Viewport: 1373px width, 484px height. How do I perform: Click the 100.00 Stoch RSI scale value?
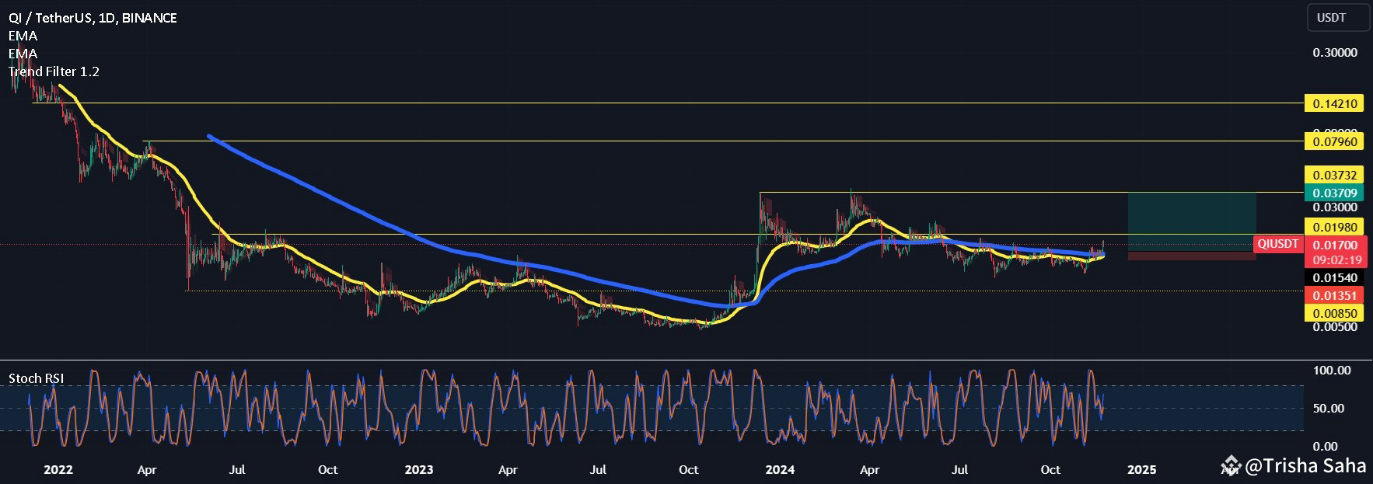click(x=1332, y=371)
